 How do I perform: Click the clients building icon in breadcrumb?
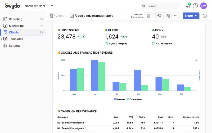(51, 16)
